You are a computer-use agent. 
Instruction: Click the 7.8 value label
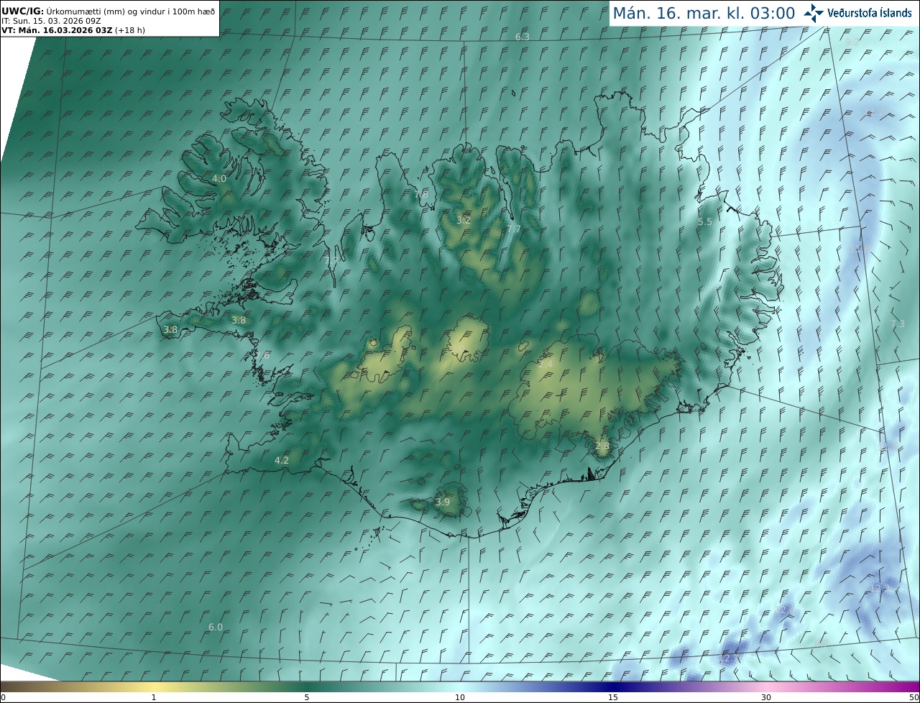pyautogui.click(x=421, y=194)
